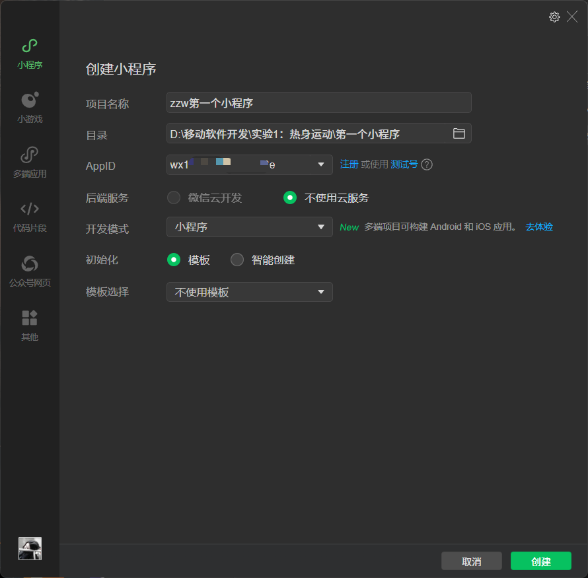Choose the 智能创建 radio option
Screen dimensions: 588x578
click(x=237, y=260)
